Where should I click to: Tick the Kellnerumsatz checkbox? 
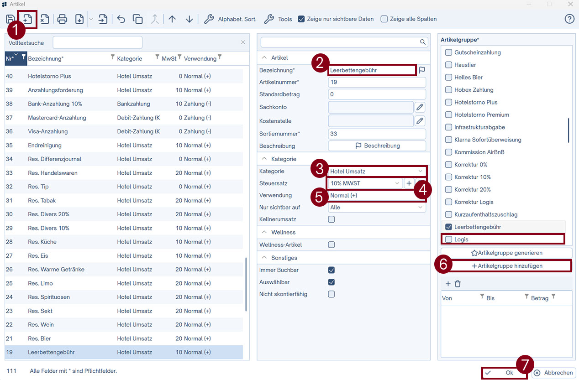coord(332,219)
